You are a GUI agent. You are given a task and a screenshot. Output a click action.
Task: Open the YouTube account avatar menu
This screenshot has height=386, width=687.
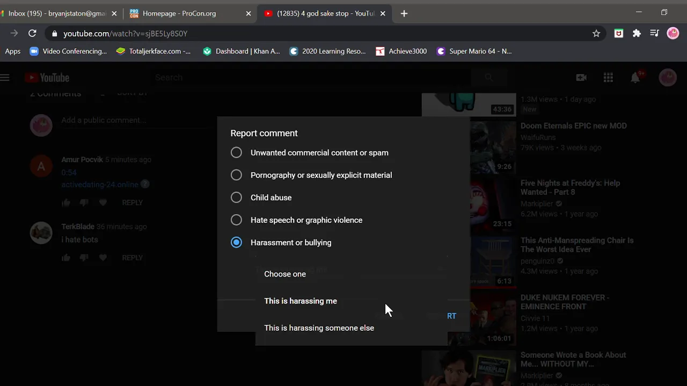click(x=668, y=78)
